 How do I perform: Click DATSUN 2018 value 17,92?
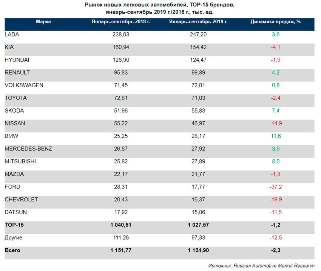pos(121,212)
